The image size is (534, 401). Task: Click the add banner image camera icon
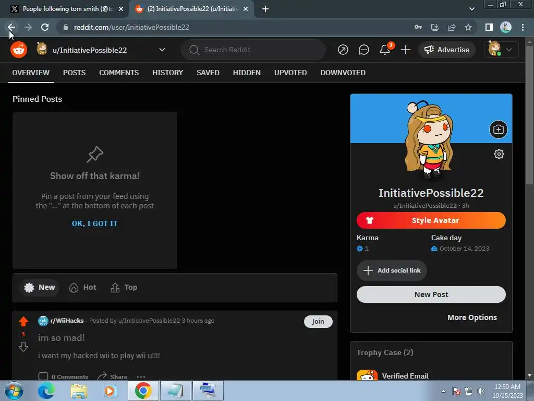coord(498,129)
